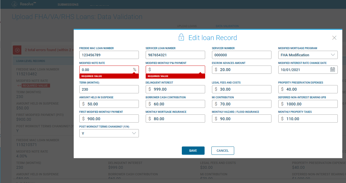Click the Modified Monthly P&I Payment field

[175, 70]
